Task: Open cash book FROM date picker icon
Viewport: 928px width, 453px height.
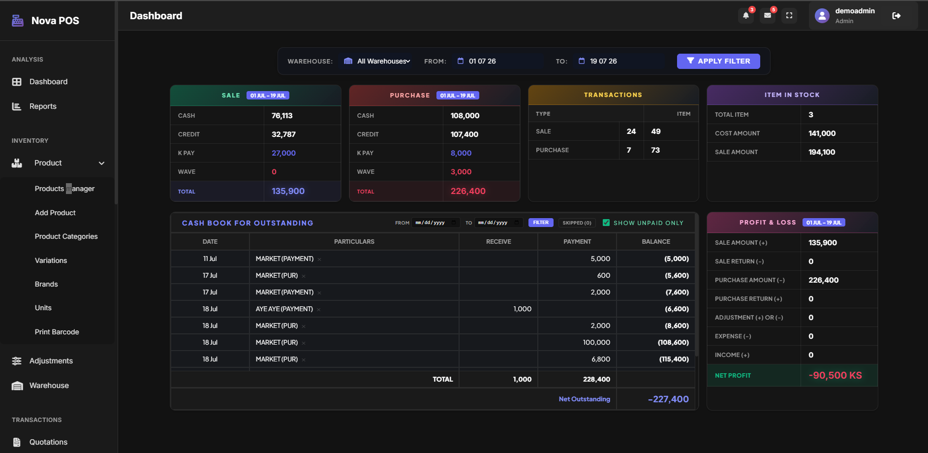Action: [x=454, y=223]
